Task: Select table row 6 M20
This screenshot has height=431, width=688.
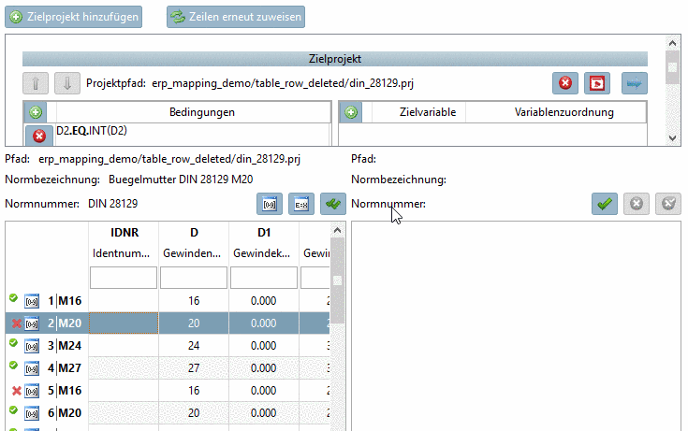Action: coord(168,412)
